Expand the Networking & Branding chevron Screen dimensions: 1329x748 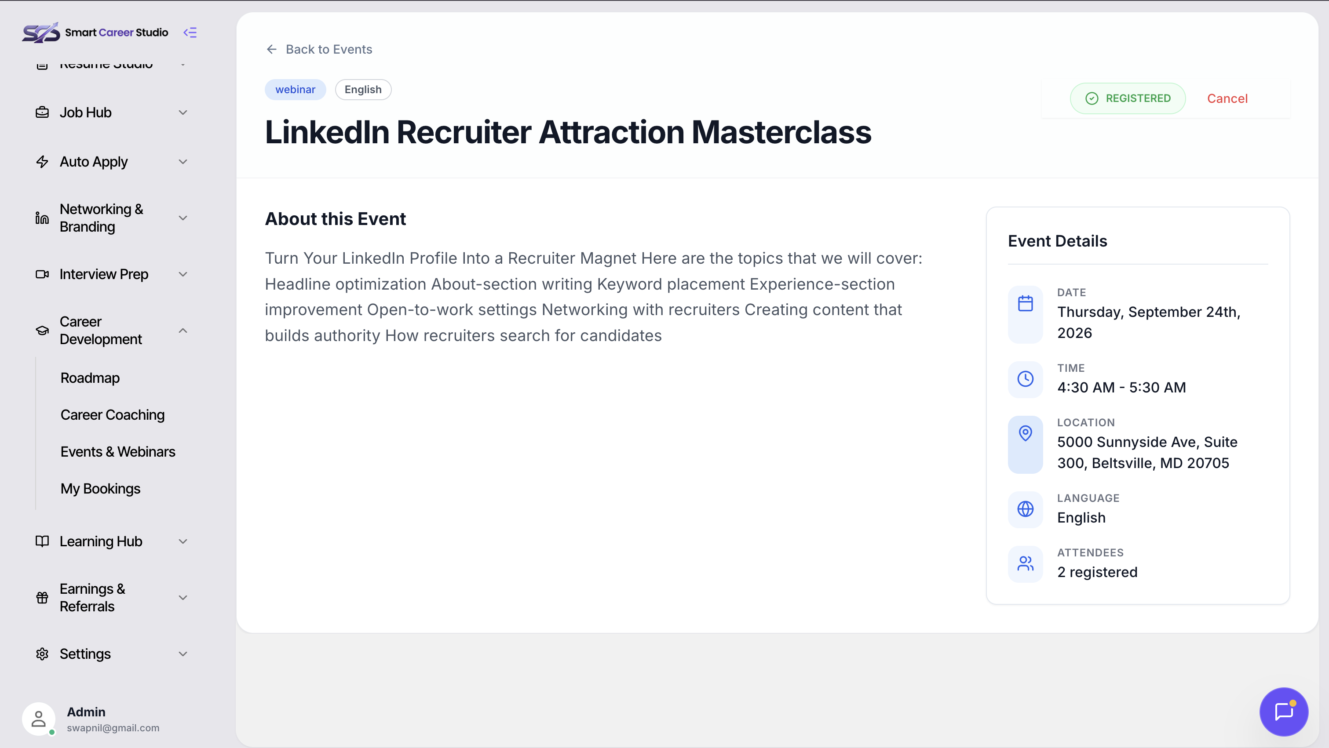click(183, 218)
